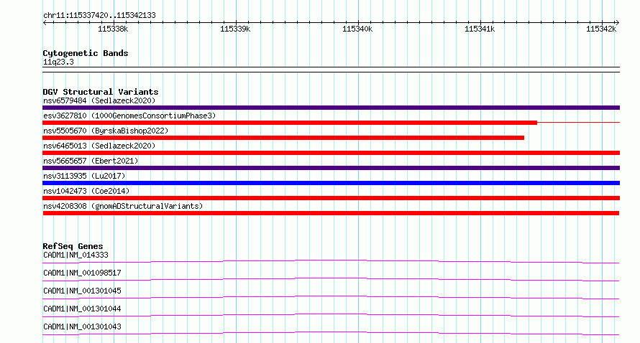Click the CADM1|NM_001301045 transcript label
The height and width of the screenshot is (343, 640).
click(x=82, y=291)
